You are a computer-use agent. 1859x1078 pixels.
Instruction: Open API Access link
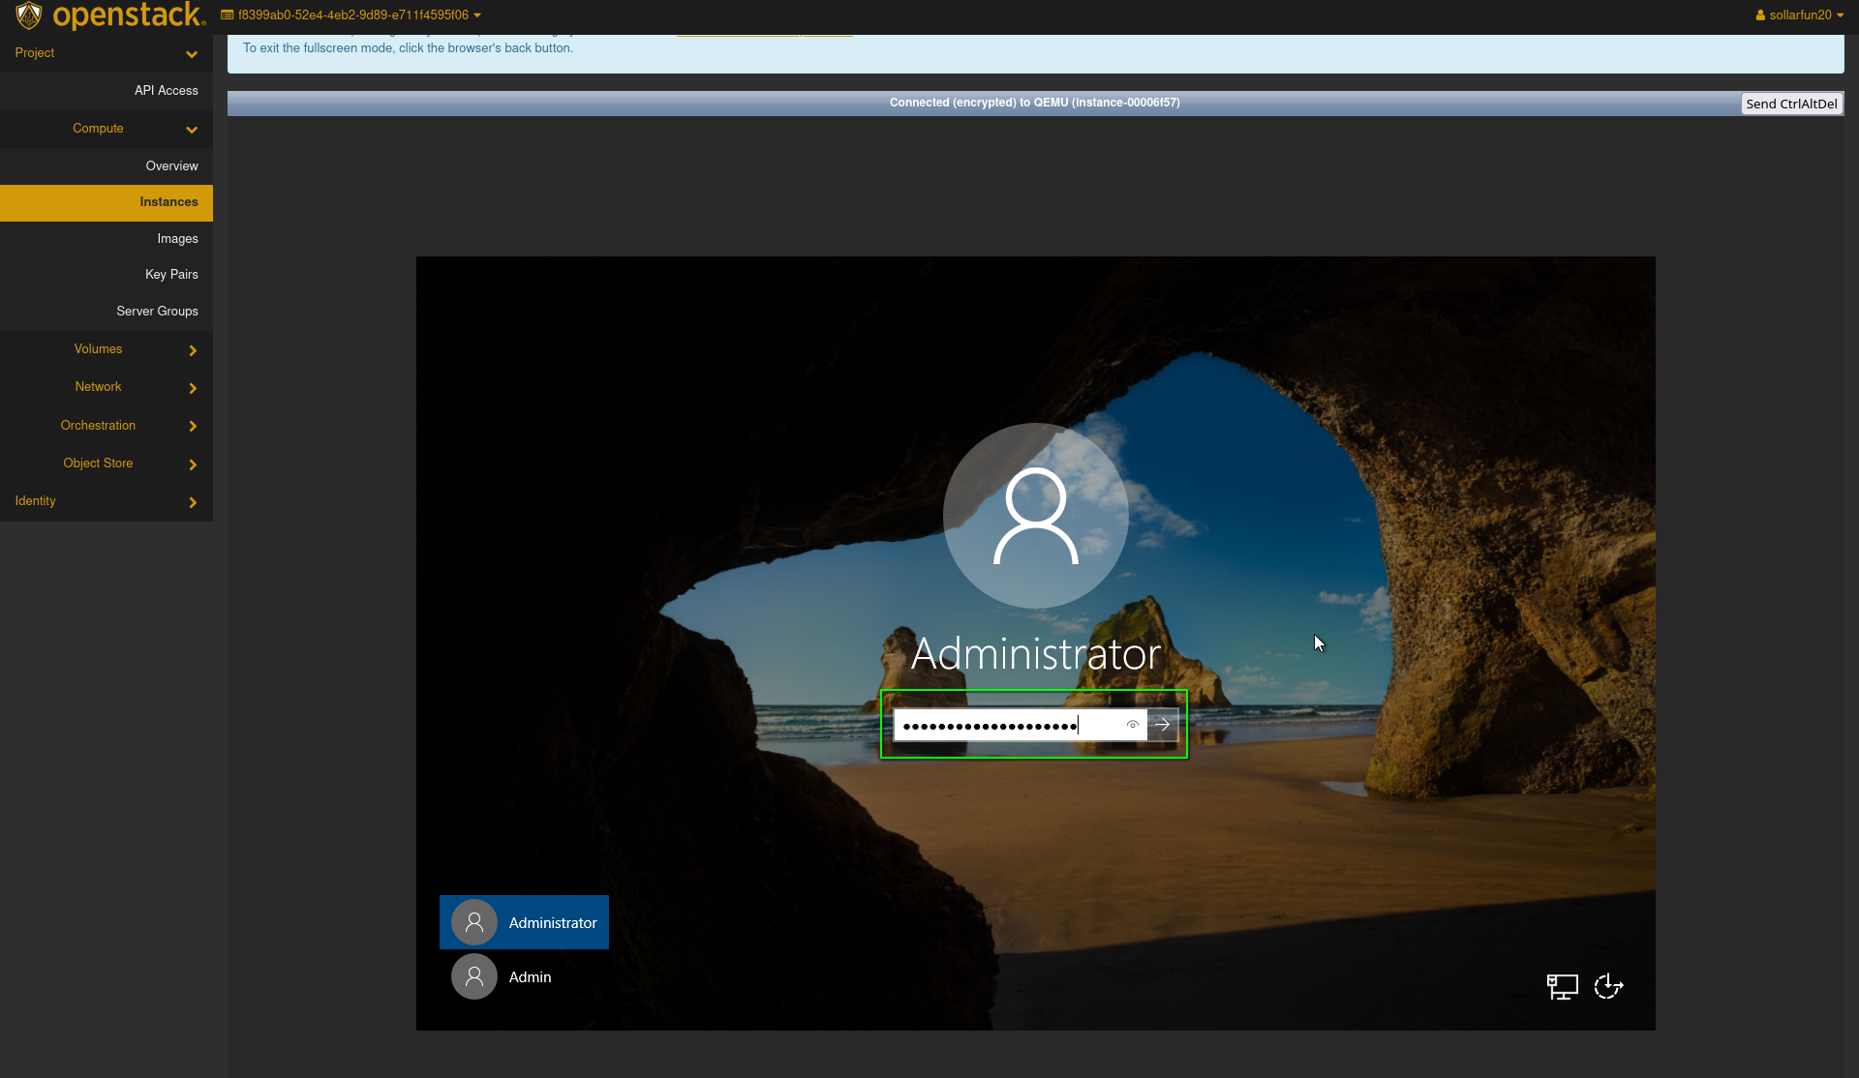click(166, 91)
